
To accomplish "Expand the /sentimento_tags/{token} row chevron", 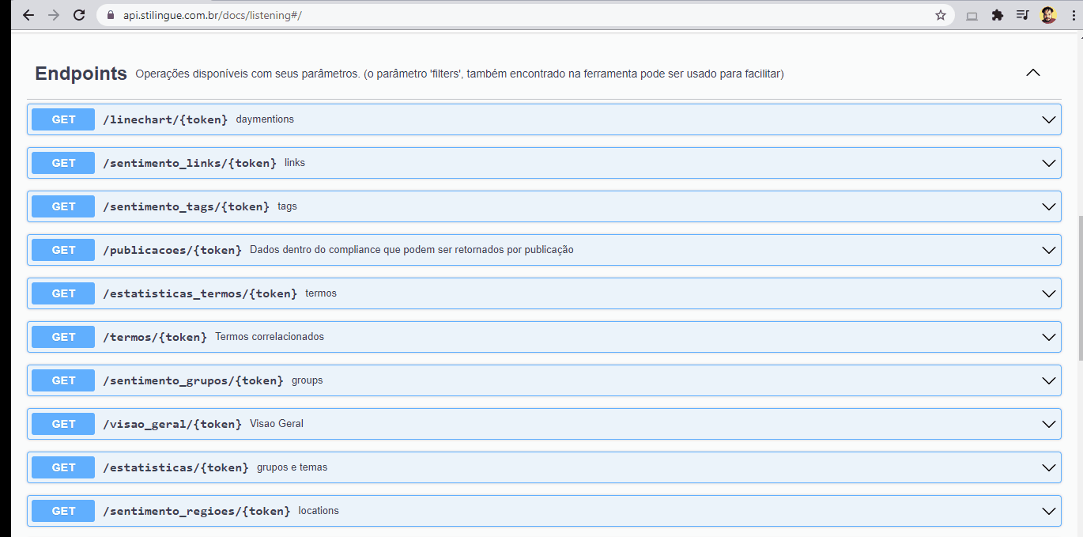I will 1049,206.
